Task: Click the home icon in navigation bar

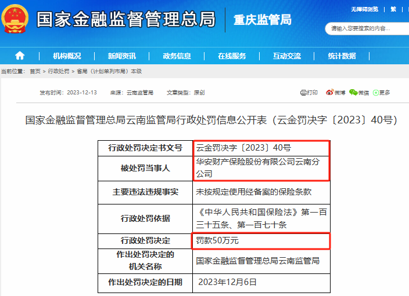Action: click(x=20, y=56)
